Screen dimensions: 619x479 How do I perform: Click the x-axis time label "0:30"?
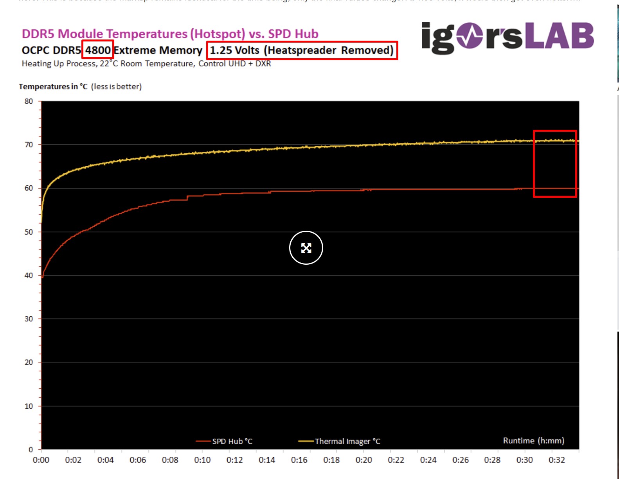pos(525,460)
